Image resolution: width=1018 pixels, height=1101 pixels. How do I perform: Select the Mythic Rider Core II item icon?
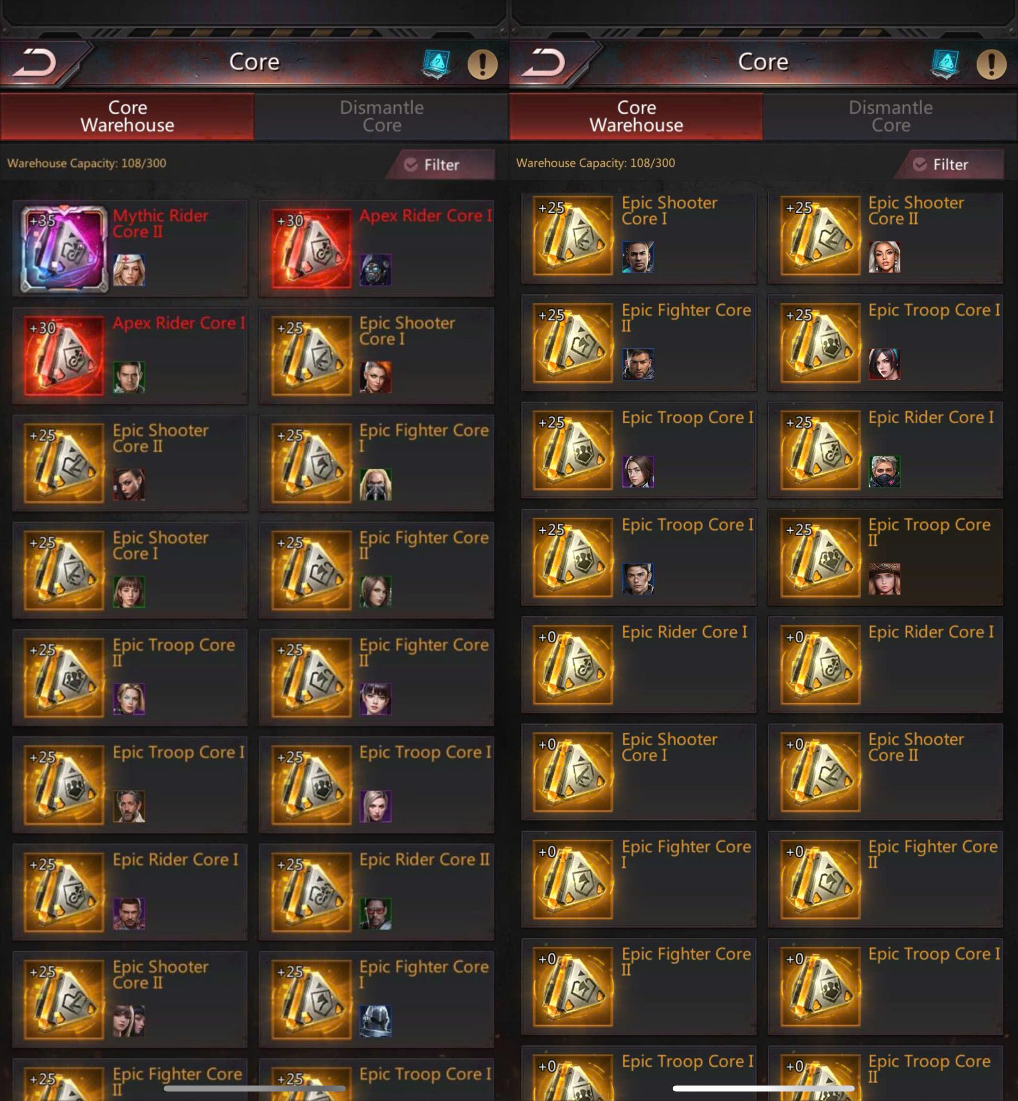pos(64,249)
